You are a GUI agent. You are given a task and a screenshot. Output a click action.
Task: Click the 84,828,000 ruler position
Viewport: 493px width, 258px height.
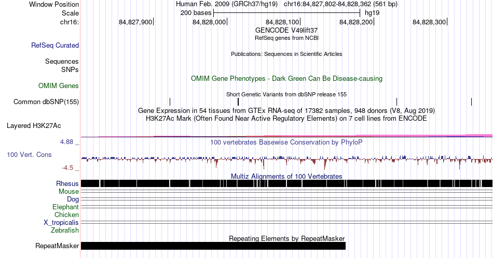(x=209, y=22)
